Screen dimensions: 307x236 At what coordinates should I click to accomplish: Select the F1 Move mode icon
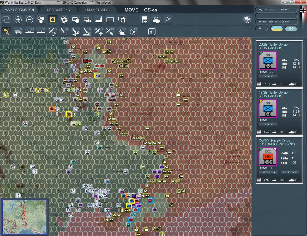pos(7,31)
